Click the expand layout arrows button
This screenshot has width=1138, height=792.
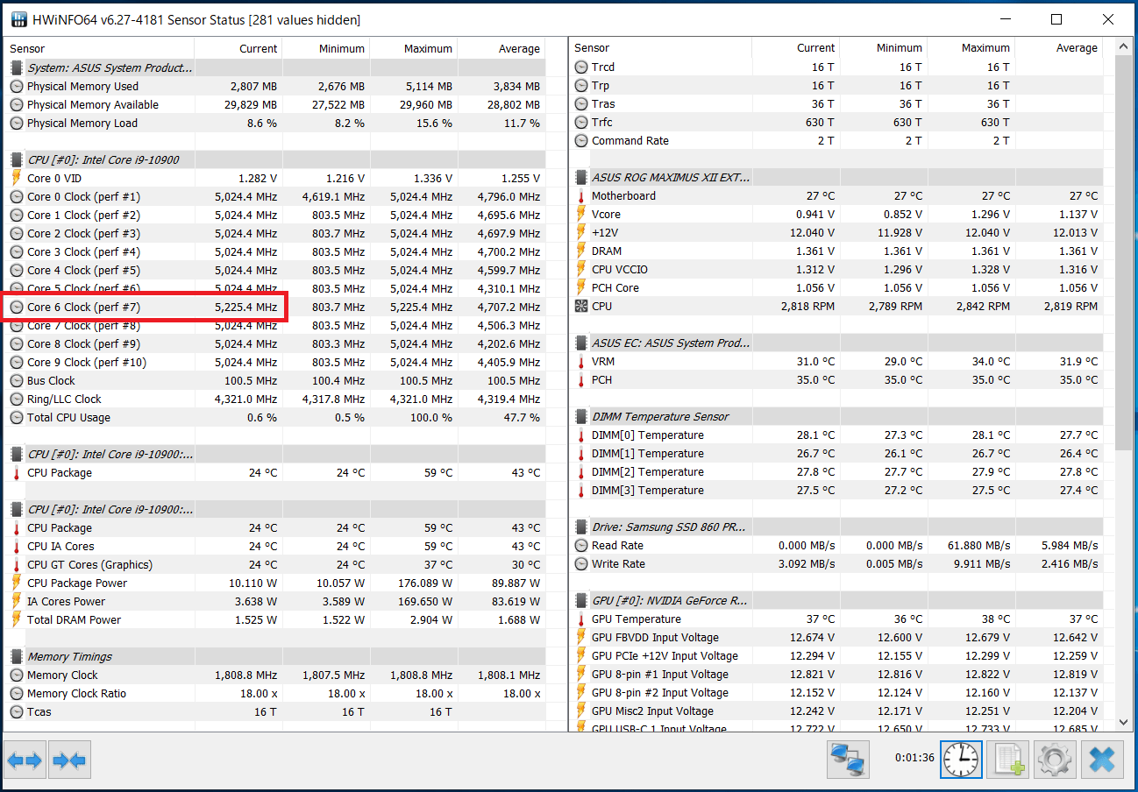coord(25,760)
